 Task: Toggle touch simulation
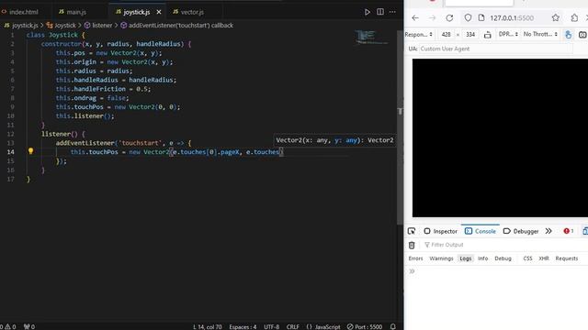pyautogui.click(x=569, y=35)
